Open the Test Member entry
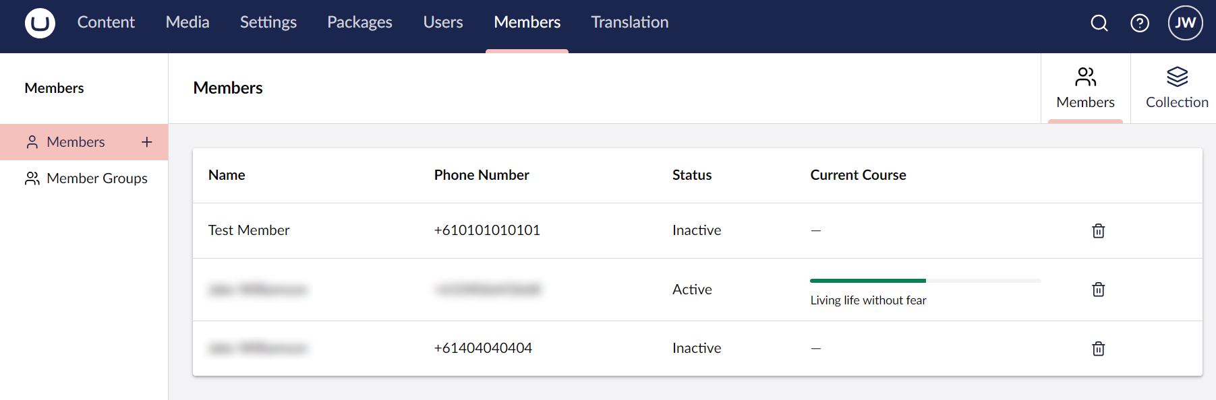This screenshot has height=400, width=1216. pyautogui.click(x=249, y=230)
